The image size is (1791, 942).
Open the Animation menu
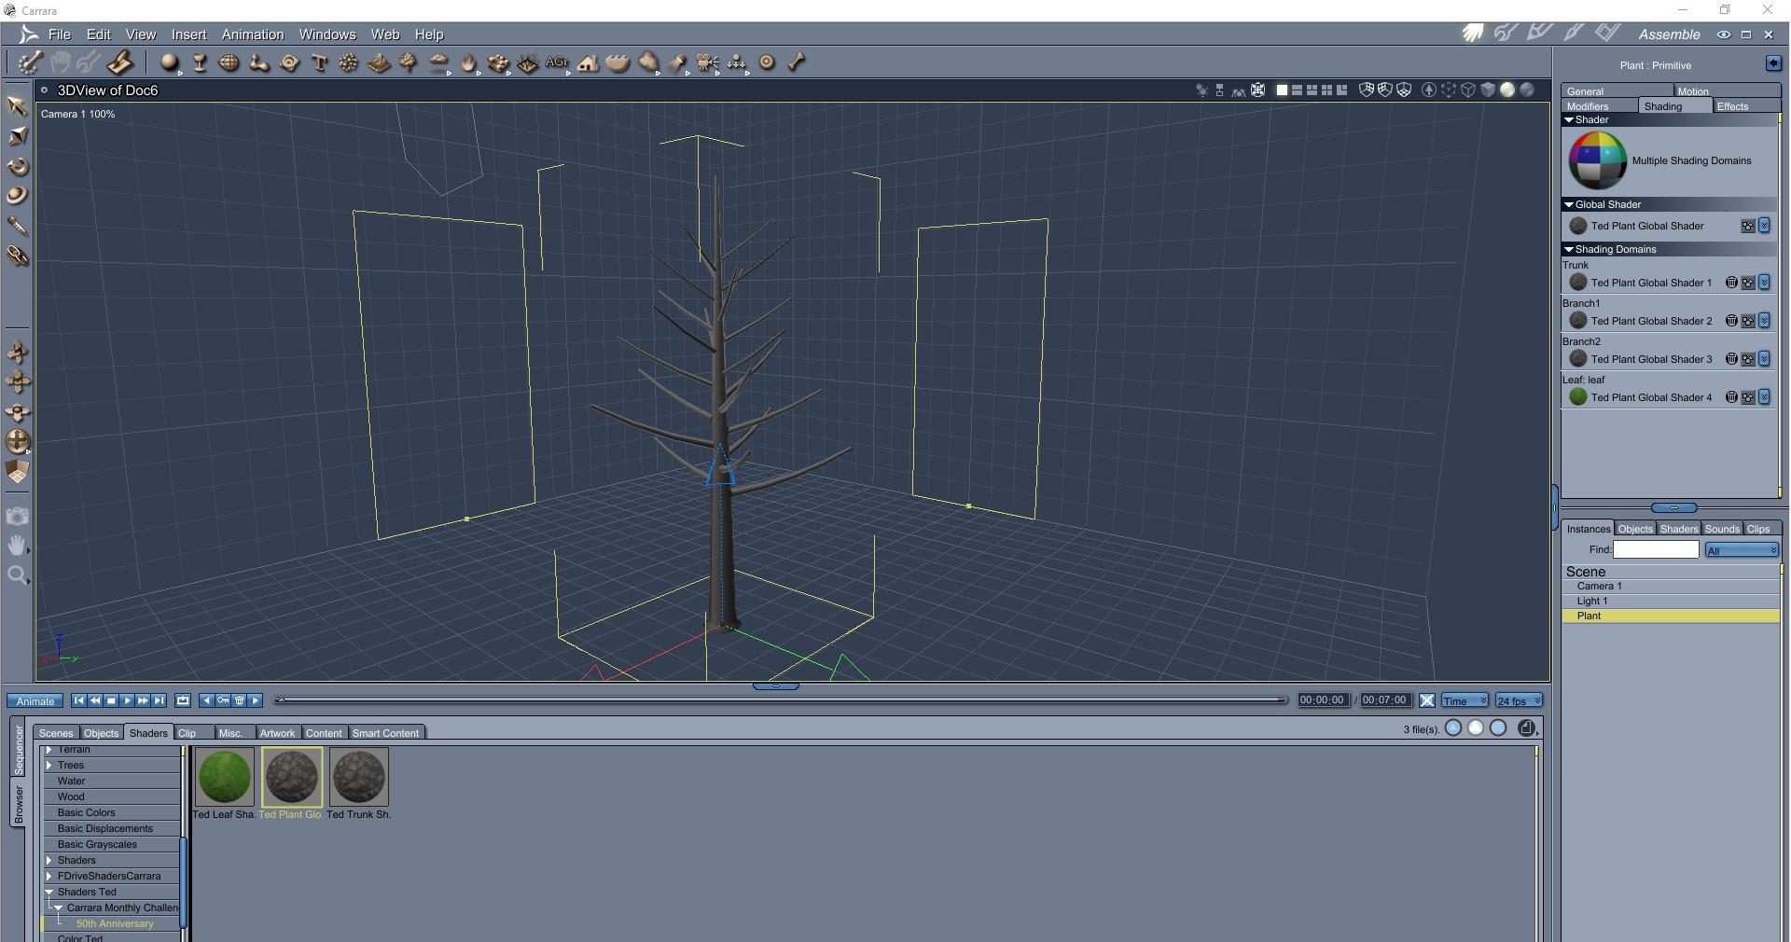(253, 35)
